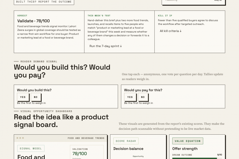Screen dimensions: 239x159
Task: Click the 'Validate · 78/100' verdict heading
Action: tap(33, 21)
